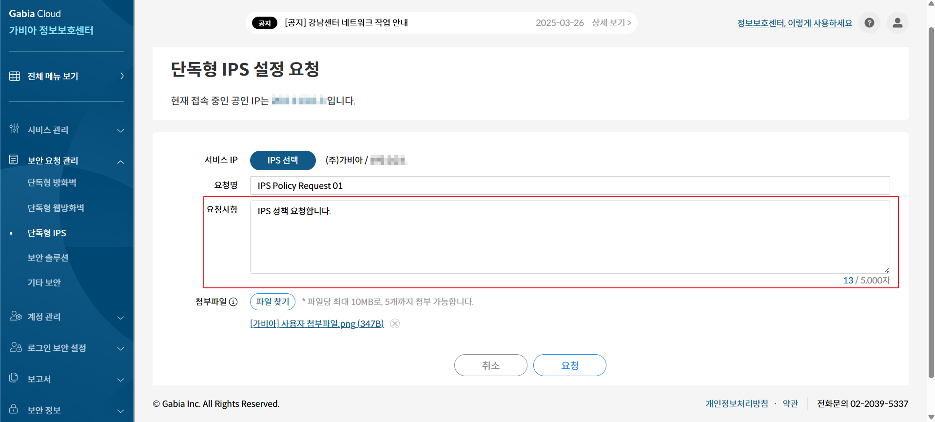Remove the attached png file
This screenshot has height=422, width=935.
tap(395, 323)
